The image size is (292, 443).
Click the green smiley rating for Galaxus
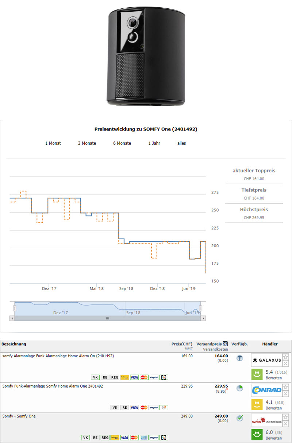257,374
